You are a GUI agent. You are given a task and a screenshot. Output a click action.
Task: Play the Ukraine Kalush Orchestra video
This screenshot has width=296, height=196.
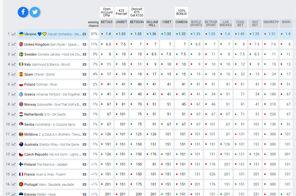pos(84,34)
